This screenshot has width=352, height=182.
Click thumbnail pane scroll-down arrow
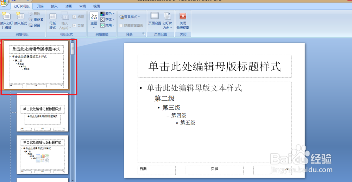(73, 180)
